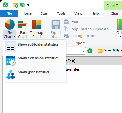The image size is (122, 113).
Task: Click the select folder scan quick-access icon
Action: coord(16,5)
